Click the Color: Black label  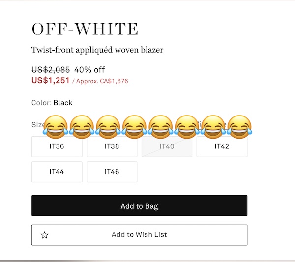coord(52,103)
